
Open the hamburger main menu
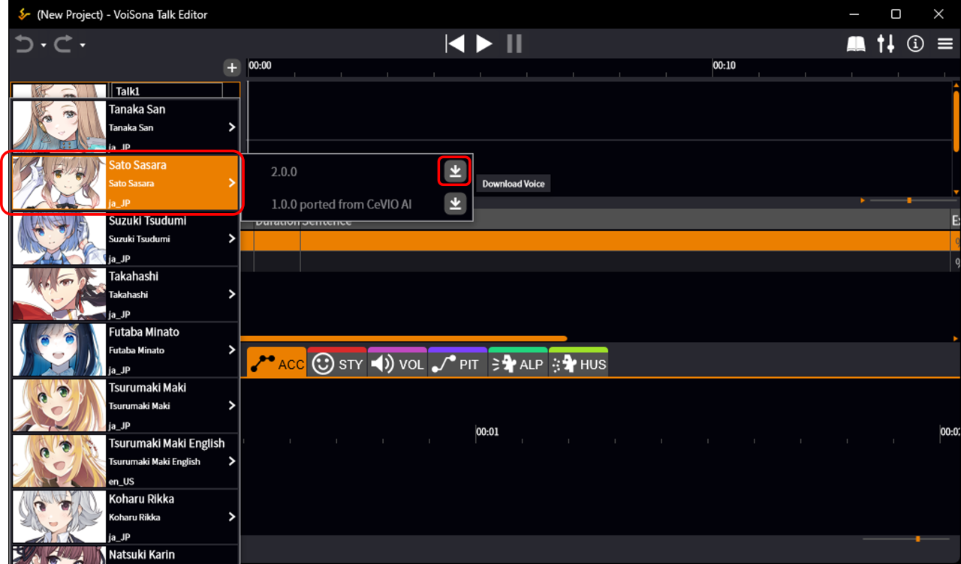(x=945, y=44)
